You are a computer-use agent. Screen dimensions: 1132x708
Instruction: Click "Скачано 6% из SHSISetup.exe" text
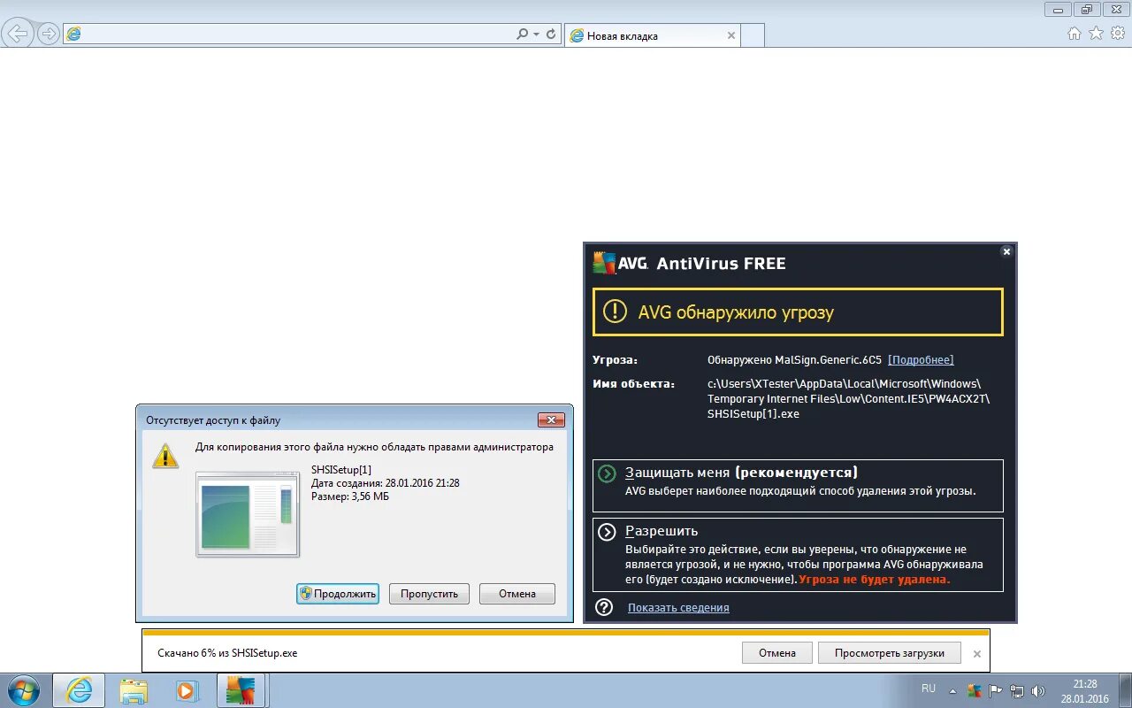[227, 653]
